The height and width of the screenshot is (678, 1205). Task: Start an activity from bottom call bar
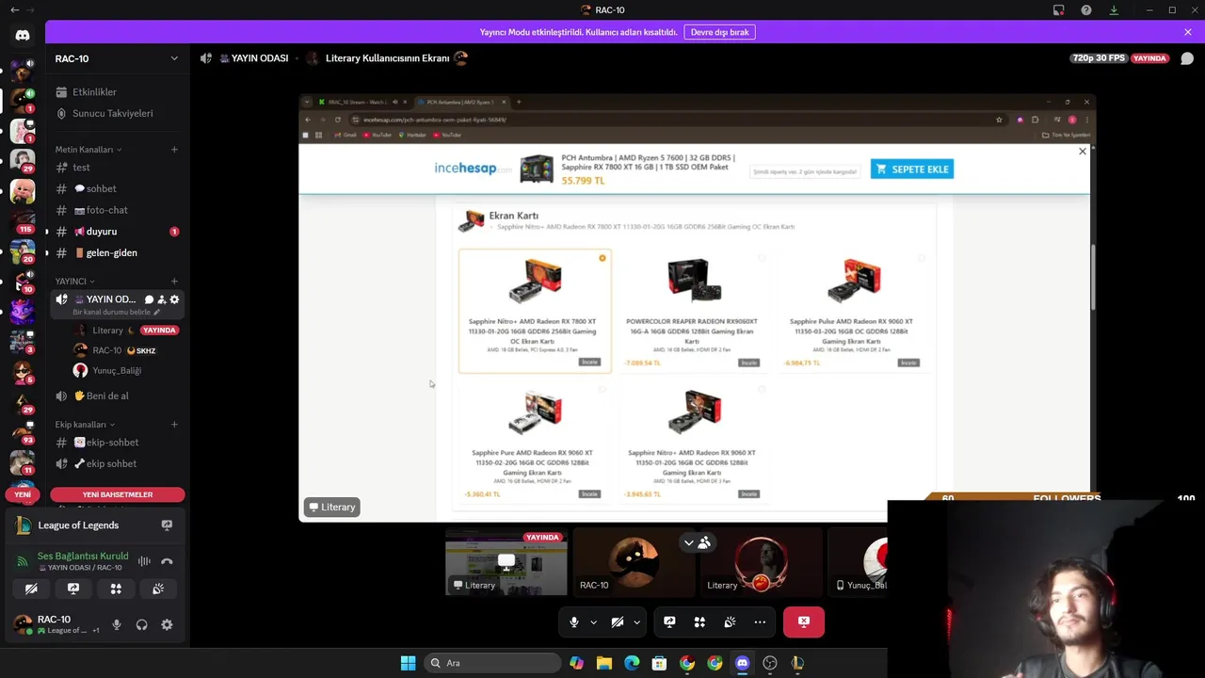(699, 622)
